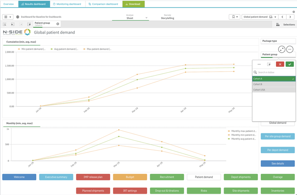Confirm selection with green checkmark
297x195 pixels.
tap(290, 64)
